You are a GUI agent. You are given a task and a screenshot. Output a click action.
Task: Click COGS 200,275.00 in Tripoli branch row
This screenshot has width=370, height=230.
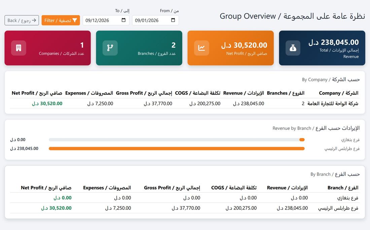coord(241,208)
